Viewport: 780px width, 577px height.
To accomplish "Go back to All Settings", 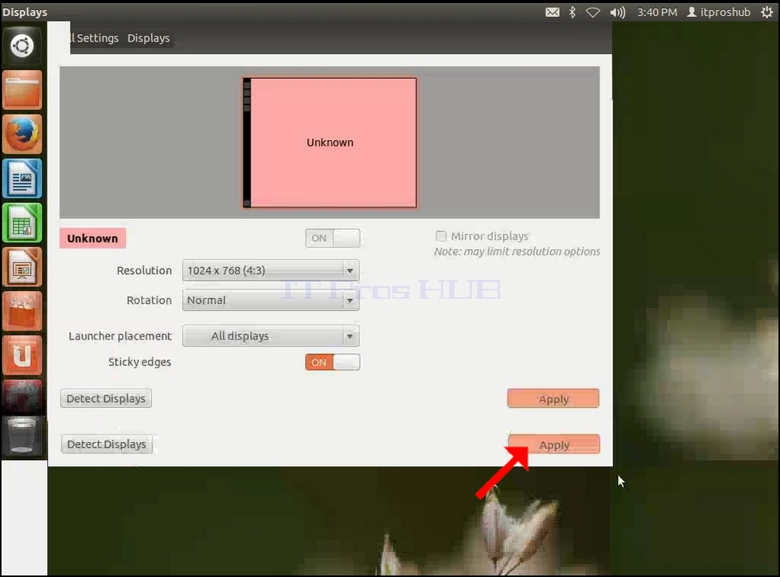I will (x=95, y=38).
